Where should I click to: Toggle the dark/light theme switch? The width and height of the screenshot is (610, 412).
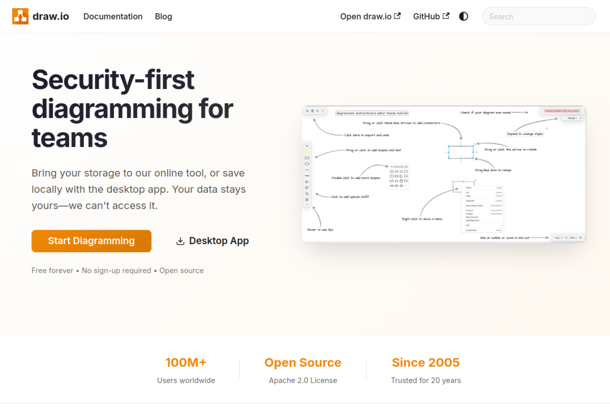pyautogui.click(x=464, y=17)
